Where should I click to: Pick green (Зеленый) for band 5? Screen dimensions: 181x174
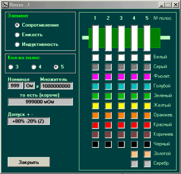tap(147, 96)
